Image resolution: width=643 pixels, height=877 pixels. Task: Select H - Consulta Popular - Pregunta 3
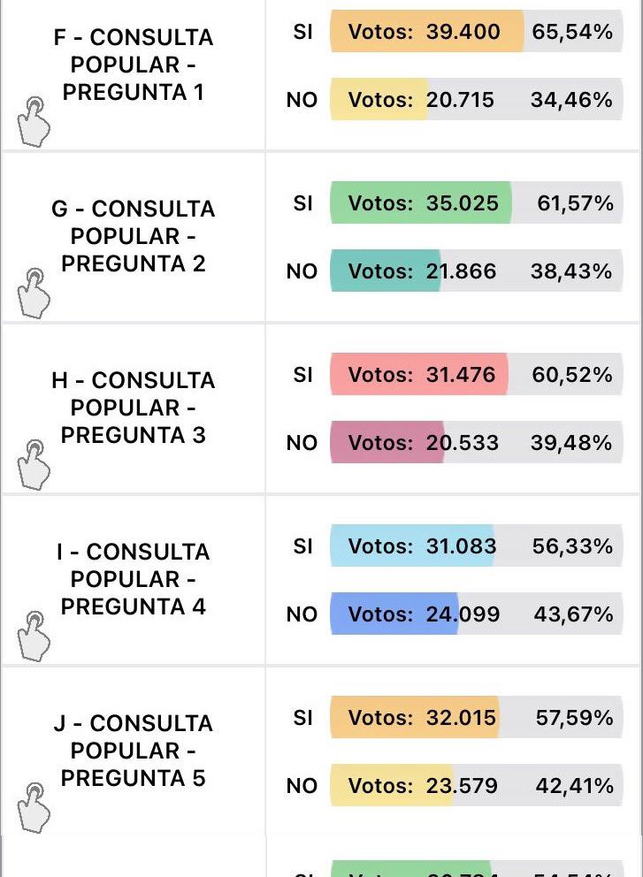coord(134,408)
